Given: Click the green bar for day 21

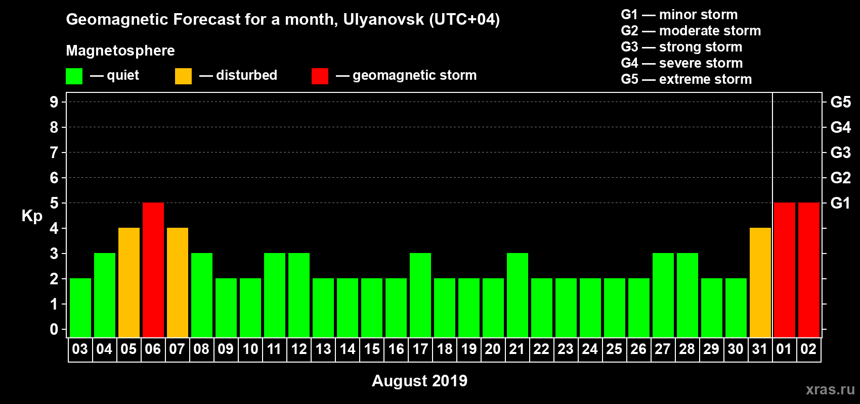Looking at the screenshot, I should click(x=518, y=295).
